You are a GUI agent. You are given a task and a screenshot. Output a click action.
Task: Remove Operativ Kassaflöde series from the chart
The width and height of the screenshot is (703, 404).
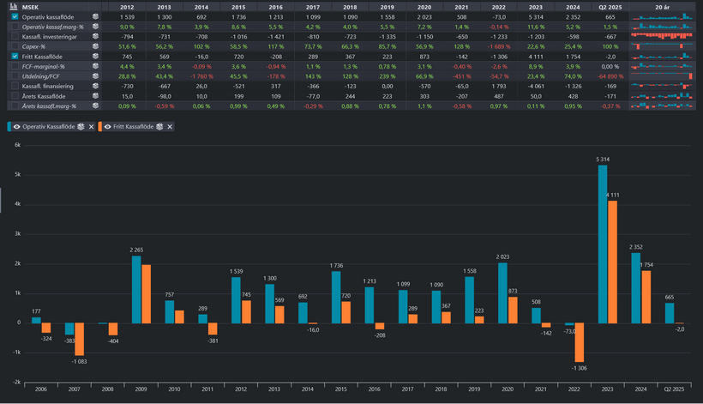(x=91, y=126)
